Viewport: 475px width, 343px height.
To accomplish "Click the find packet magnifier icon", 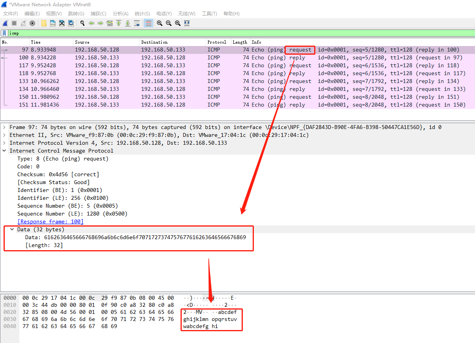I will pyautogui.click(x=82, y=23).
